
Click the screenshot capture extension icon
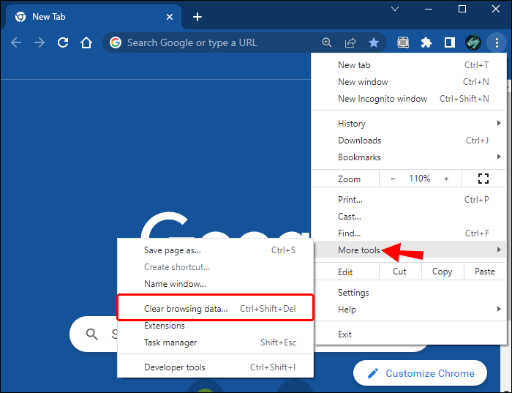[x=403, y=42]
